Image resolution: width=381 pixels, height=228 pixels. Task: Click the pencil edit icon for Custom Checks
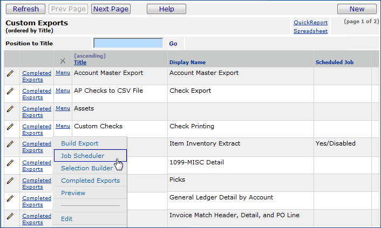click(10, 127)
